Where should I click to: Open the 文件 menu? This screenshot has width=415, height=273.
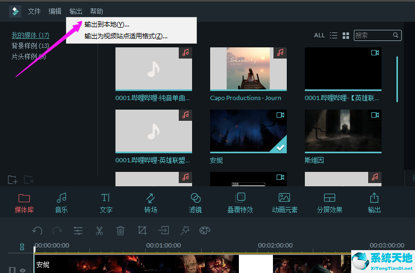pos(34,11)
